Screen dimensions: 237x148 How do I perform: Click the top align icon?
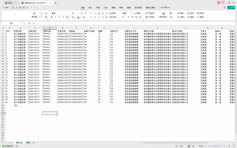click(x=91, y=13)
